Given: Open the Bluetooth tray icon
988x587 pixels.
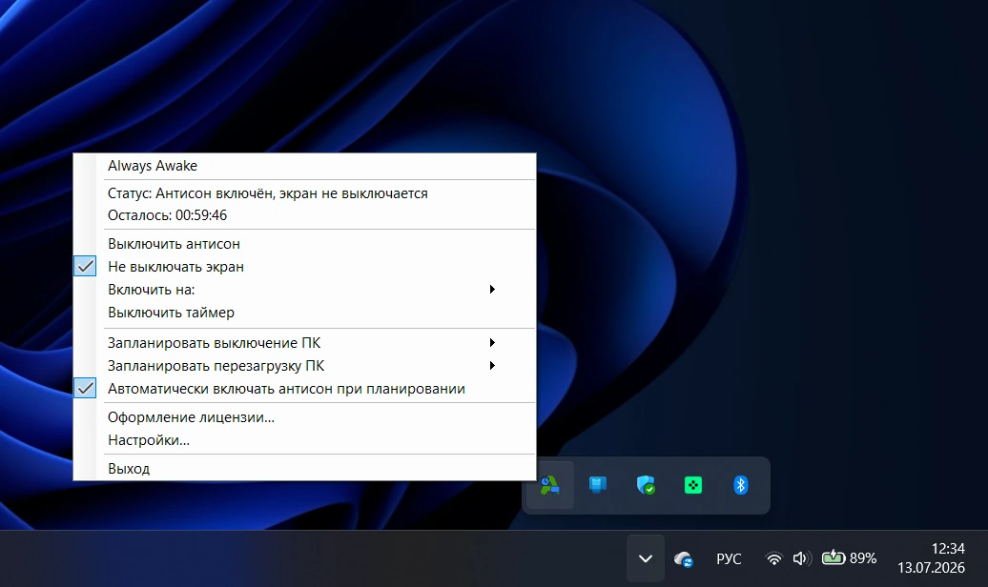Looking at the screenshot, I should tap(741, 485).
